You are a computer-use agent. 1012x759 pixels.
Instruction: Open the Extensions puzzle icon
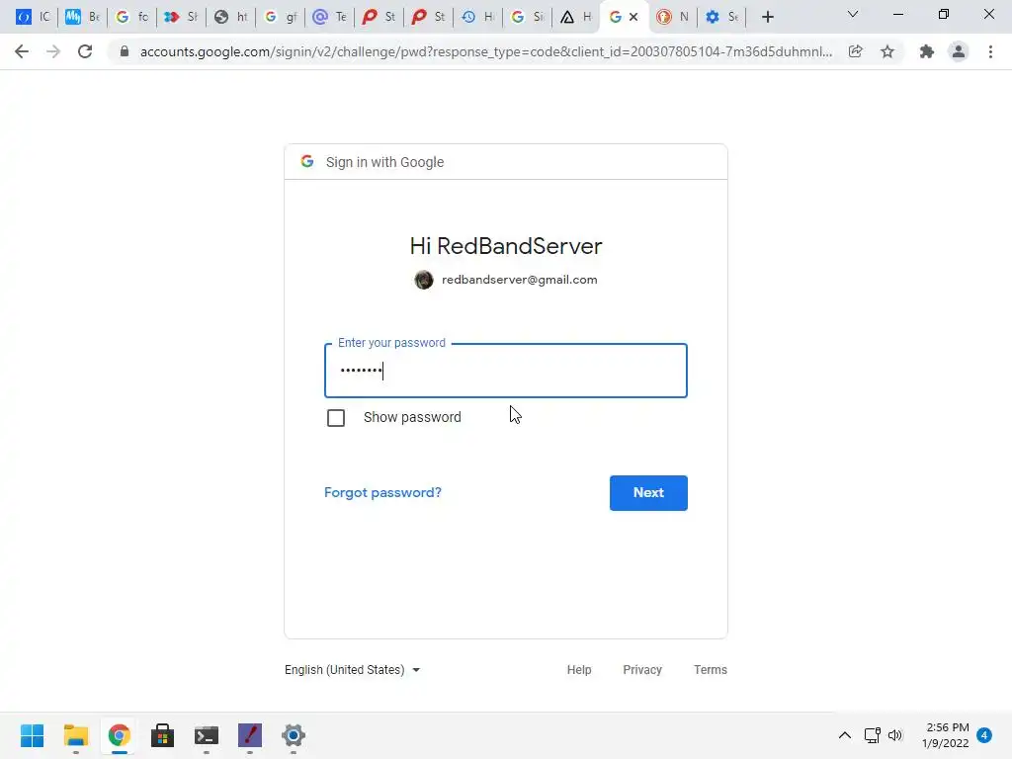point(927,51)
